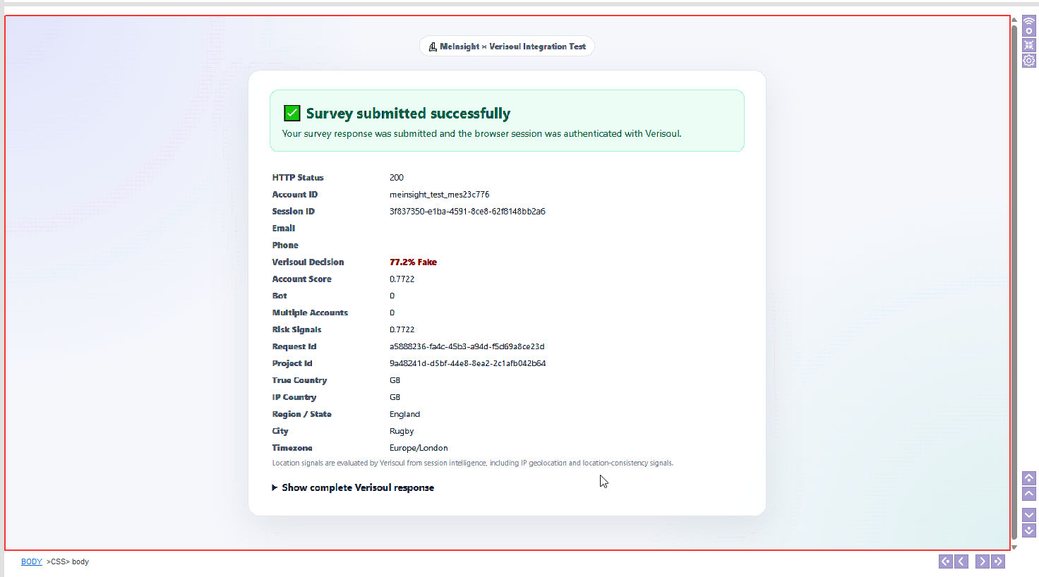The height and width of the screenshot is (577, 1039).
Task: Click the flask icon in the header badge
Action: (433, 47)
